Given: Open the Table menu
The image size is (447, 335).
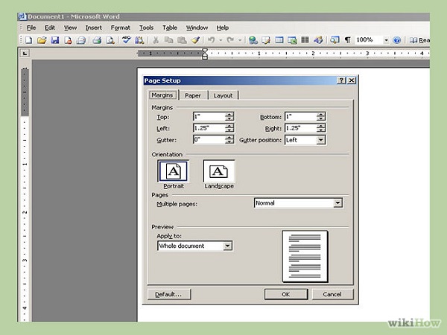Looking at the screenshot, I should pos(170,28).
